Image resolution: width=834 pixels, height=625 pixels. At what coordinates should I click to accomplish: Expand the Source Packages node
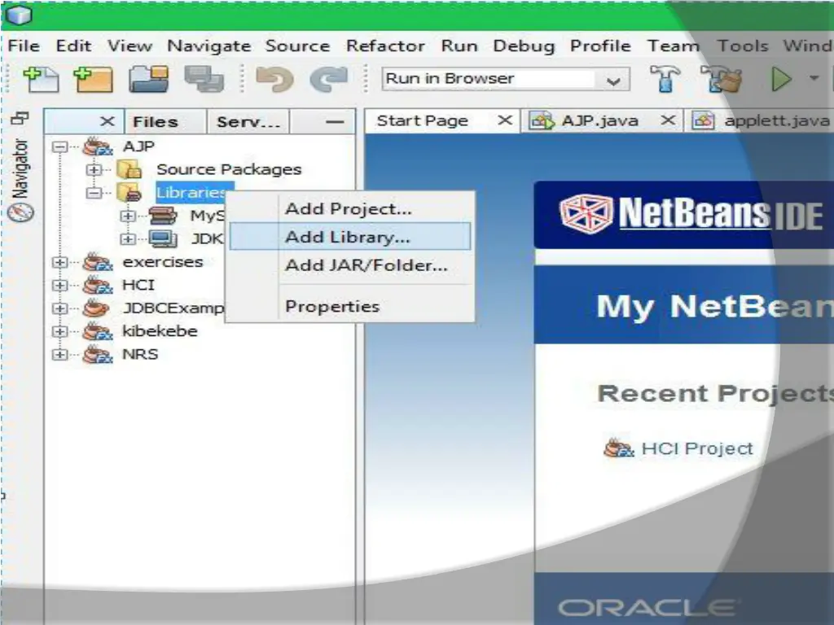click(94, 170)
